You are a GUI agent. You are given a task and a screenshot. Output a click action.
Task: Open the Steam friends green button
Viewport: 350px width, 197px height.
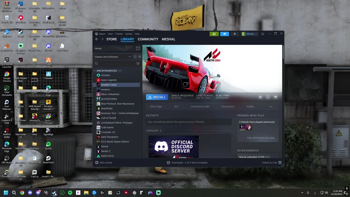[214, 34]
